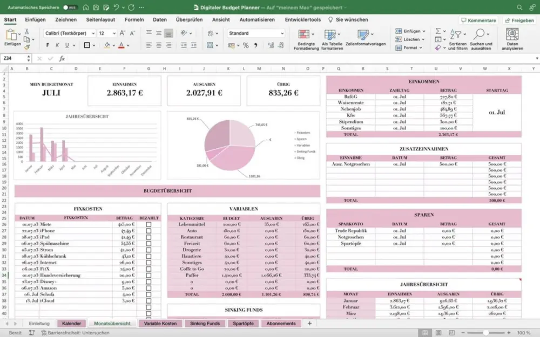Select the Kursiv (italic) icon
Image resolution: width=540 pixels, height=337 pixels.
pos(58,45)
